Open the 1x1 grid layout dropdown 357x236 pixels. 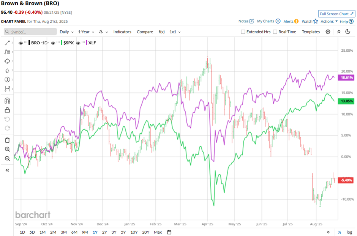click(x=175, y=32)
